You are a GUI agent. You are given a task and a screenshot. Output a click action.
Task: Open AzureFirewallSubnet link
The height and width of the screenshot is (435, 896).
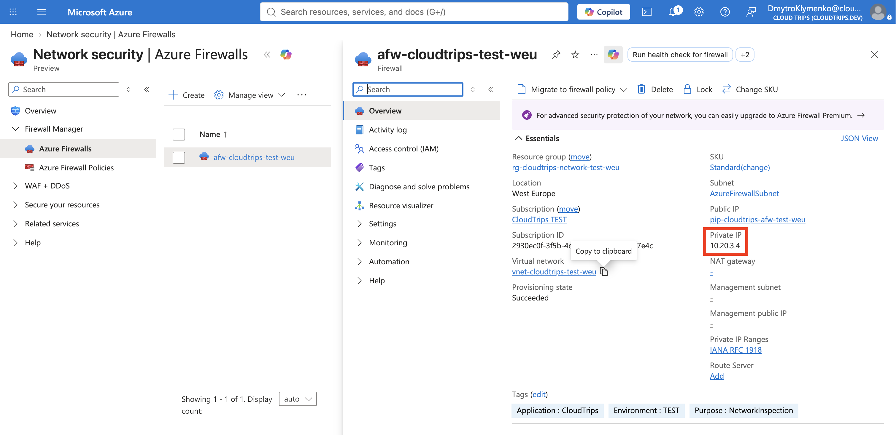click(744, 193)
